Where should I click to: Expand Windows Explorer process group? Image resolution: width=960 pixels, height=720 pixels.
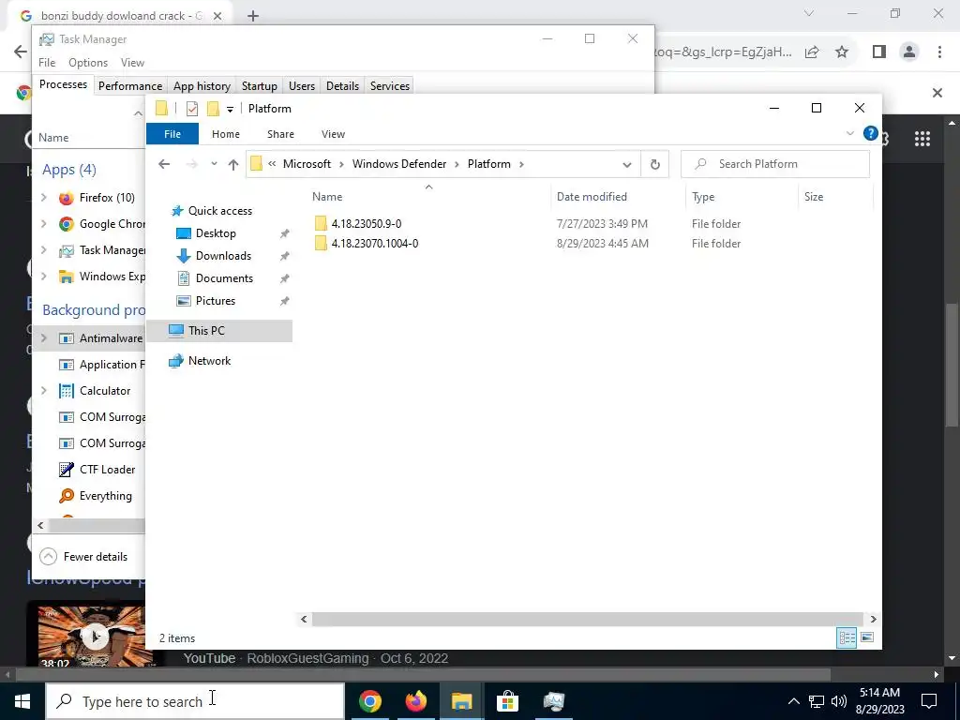click(x=43, y=277)
